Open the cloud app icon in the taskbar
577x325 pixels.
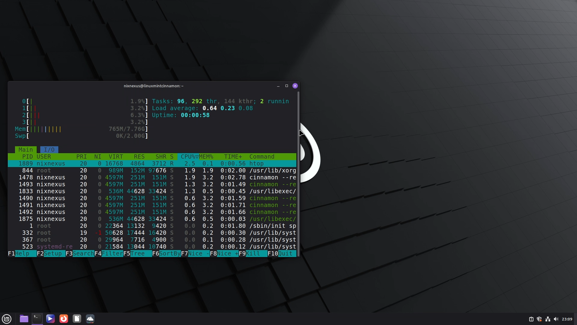(90, 319)
